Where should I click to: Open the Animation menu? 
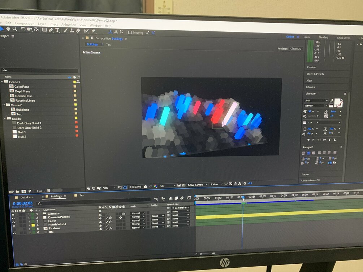[x=69, y=25]
